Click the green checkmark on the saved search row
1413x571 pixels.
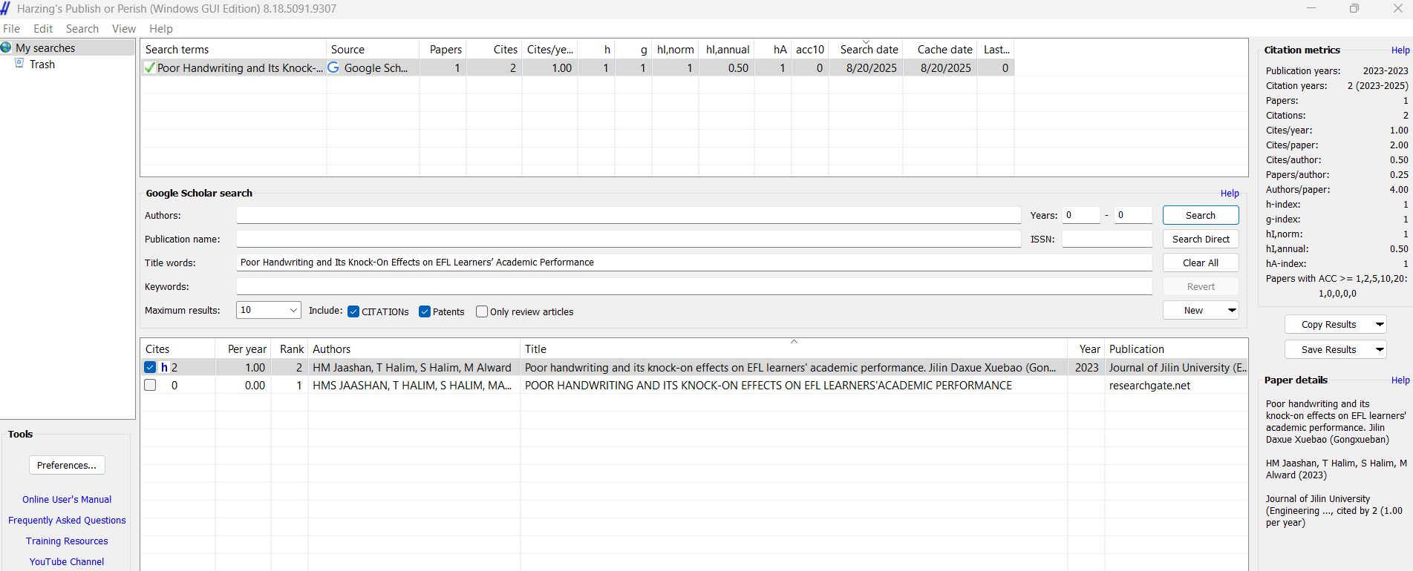pos(149,68)
